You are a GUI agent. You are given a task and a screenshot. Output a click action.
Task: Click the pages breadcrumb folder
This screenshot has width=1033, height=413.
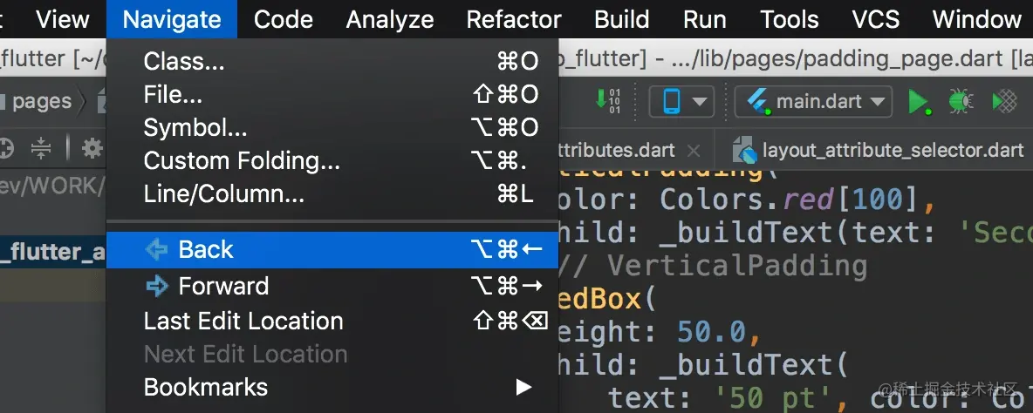tap(41, 102)
